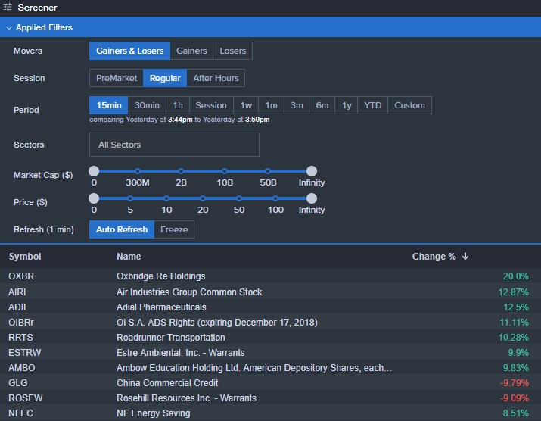Click Oxbridge Re Holdings name
Viewport: 541px width, 421px height.
click(160, 276)
